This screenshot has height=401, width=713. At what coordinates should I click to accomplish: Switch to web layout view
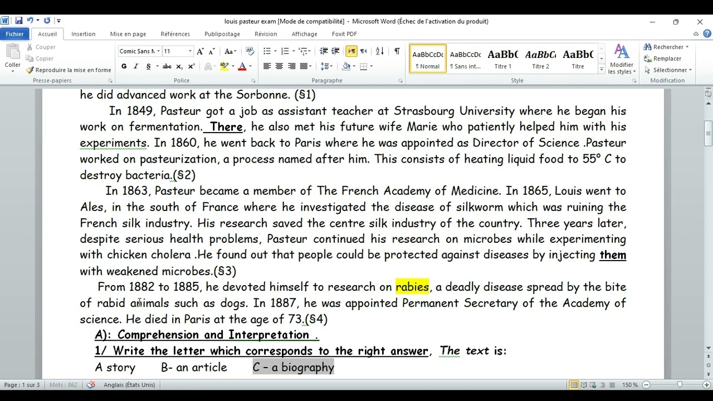(x=593, y=385)
